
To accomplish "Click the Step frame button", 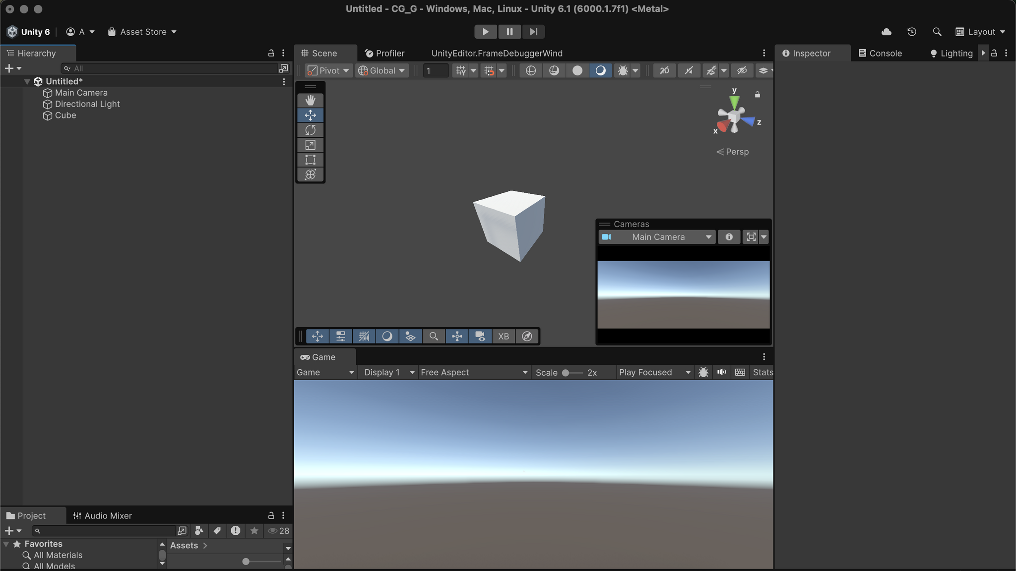I will point(533,32).
